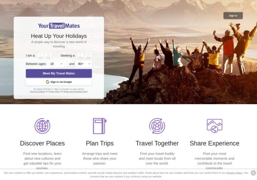
Task: Dismiss the cookie banner with the X
Action: tap(253, 173)
